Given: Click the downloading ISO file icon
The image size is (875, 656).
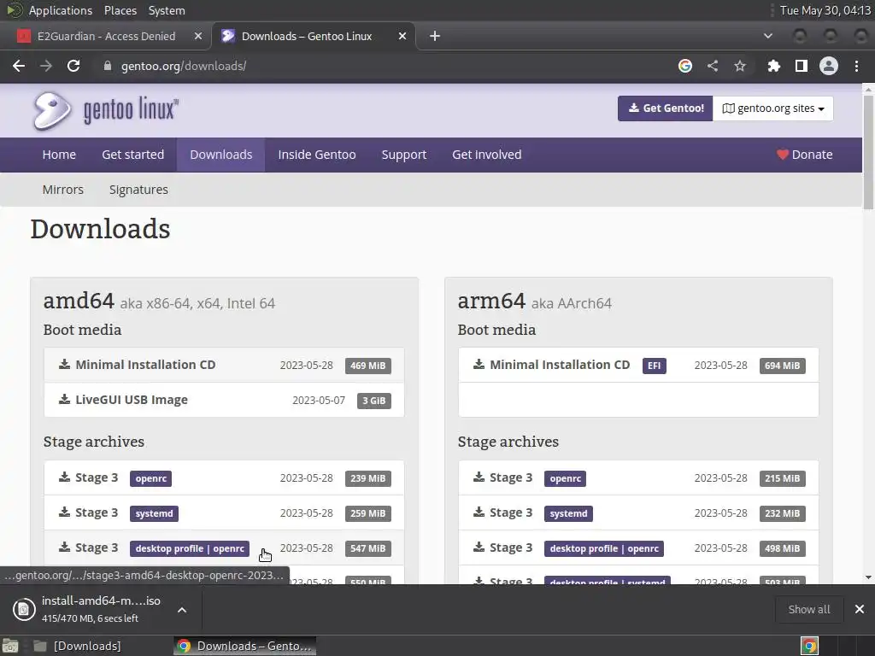Looking at the screenshot, I should tap(24, 609).
